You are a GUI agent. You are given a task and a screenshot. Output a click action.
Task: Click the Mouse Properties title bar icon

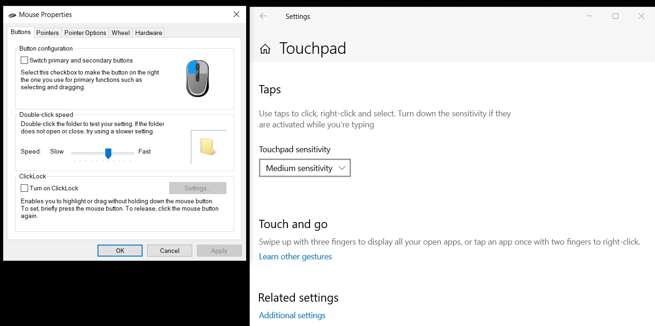click(x=12, y=15)
